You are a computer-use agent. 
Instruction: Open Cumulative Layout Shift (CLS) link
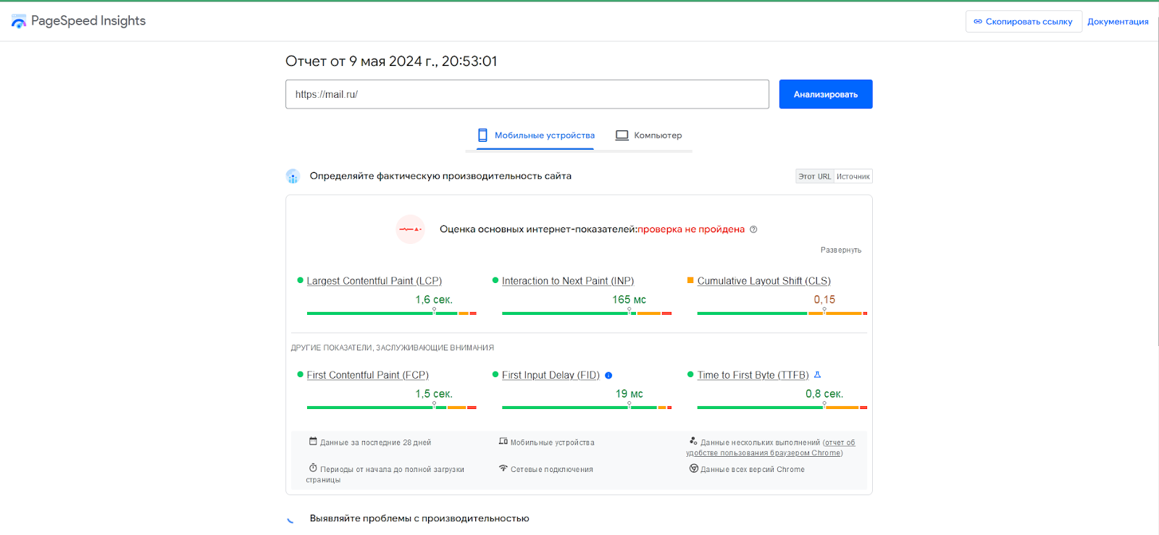[763, 281]
